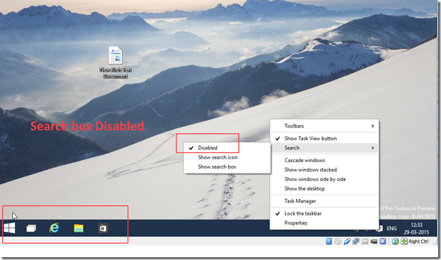
Task: Choose Show search icon option
Action: pyautogui.click(x=227, y=157)
